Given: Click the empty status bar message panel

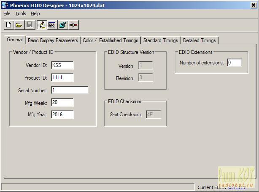Looking at the screenshot, I should click(x=98, y=187).
